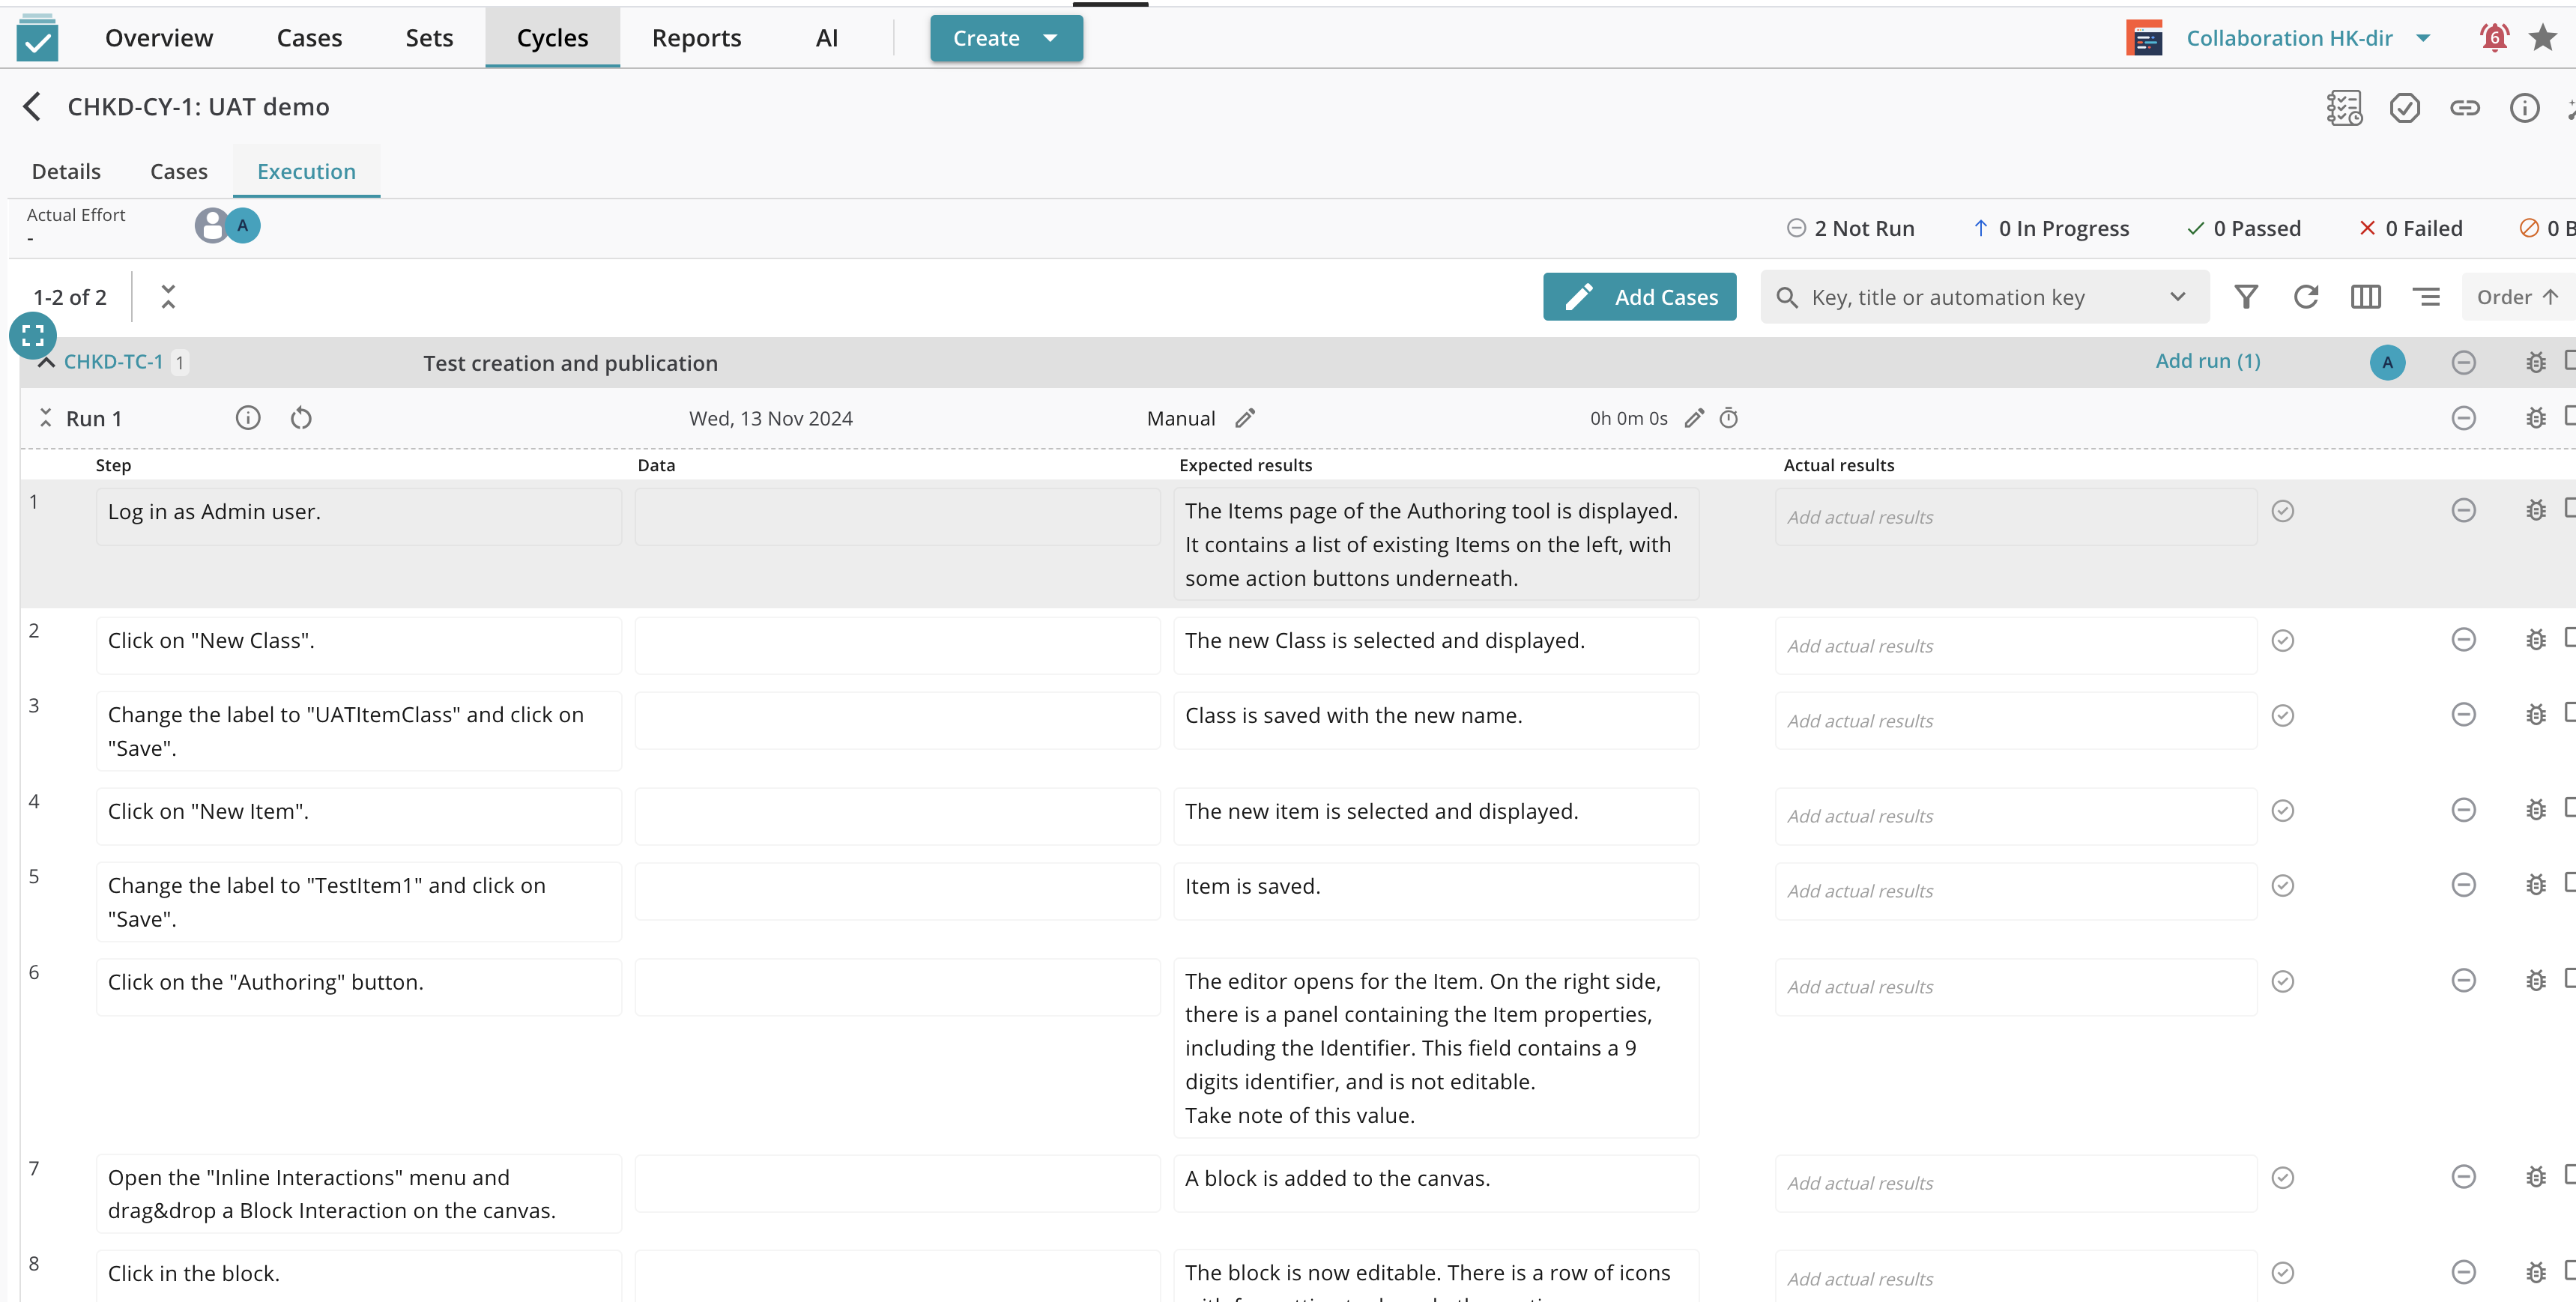The height and width of the screenshot is (1302, 2576).
Task: Click the bug icon on step 2
Action: pos(2535,639)
